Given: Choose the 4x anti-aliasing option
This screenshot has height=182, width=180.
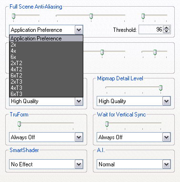Looking at the screenshot, I should tap(46, 51).
